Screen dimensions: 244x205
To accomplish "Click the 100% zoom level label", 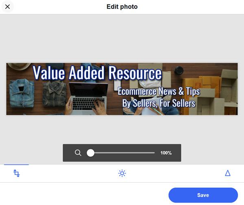I will point(166,153).
